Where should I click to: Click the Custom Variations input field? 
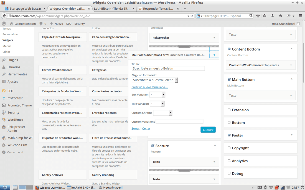point(179,122)
